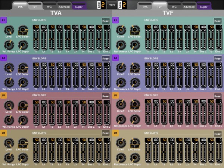Click the TVA L2 Level knob

9,68
